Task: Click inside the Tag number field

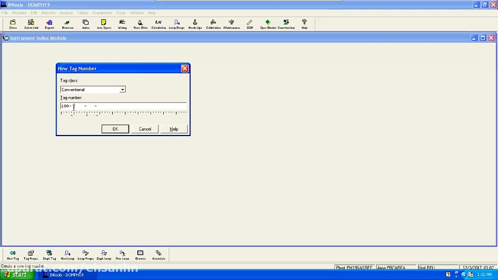Action: point(123,106)
